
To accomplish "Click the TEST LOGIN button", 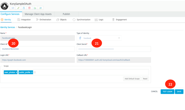I will [167, 92].
